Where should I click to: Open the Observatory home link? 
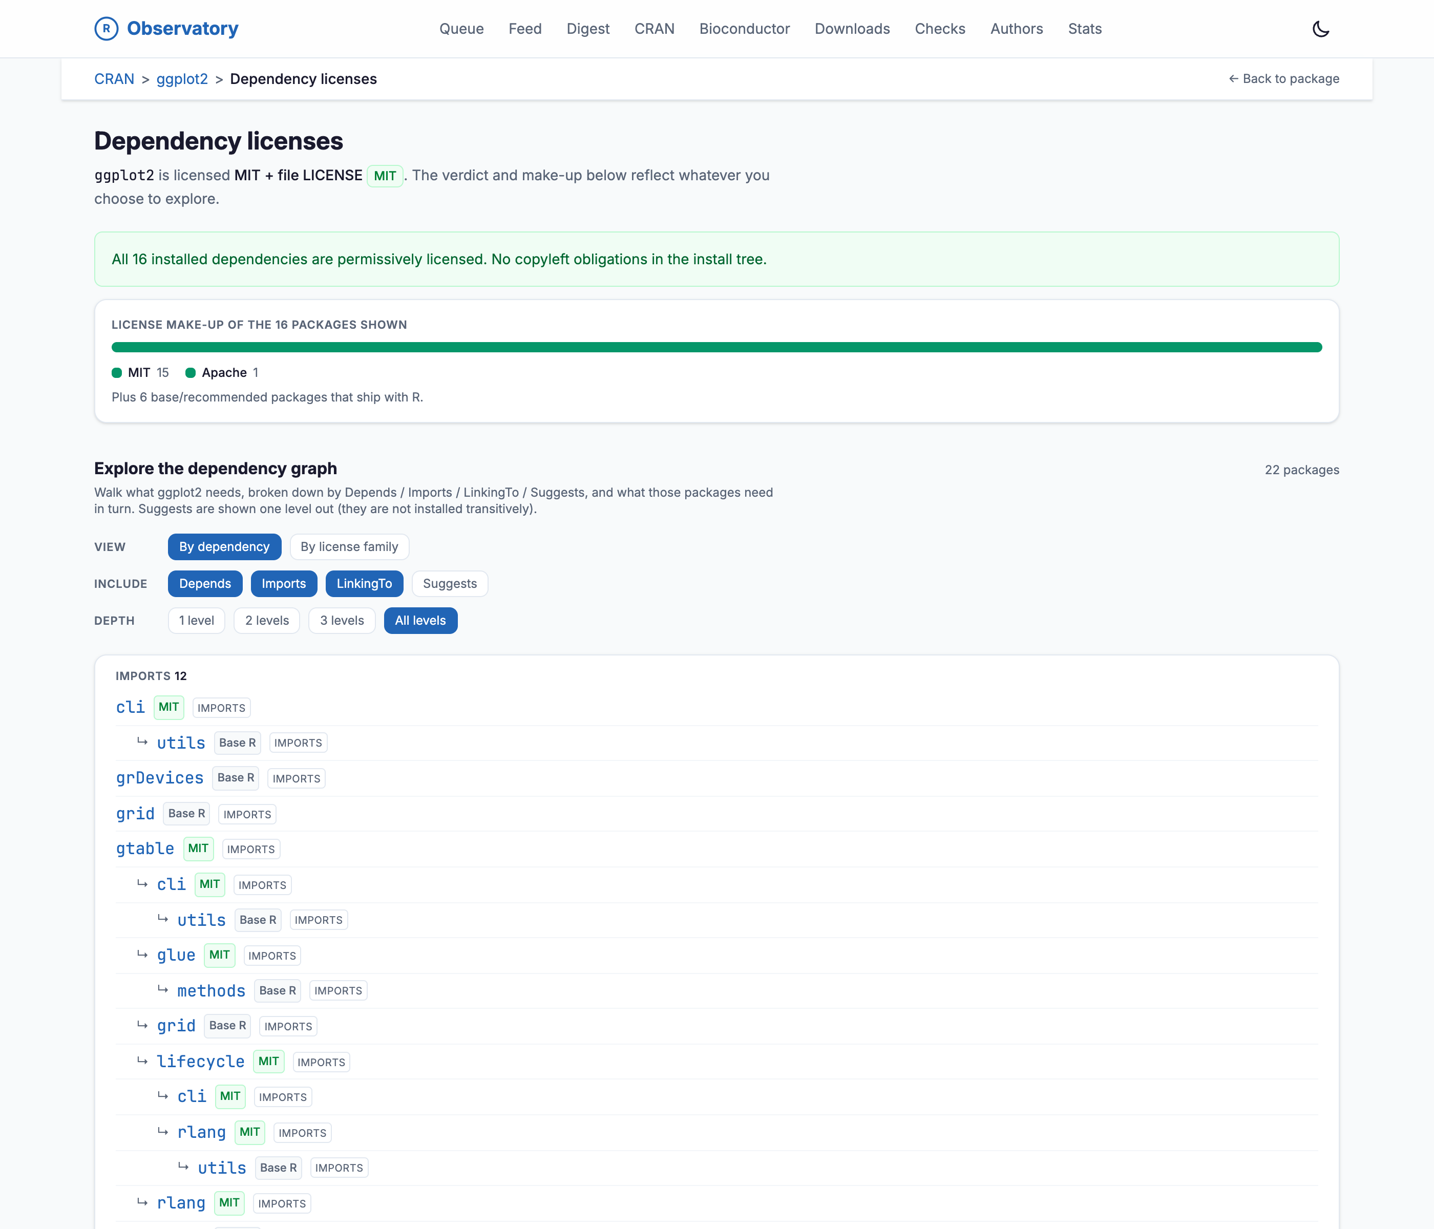166,28
